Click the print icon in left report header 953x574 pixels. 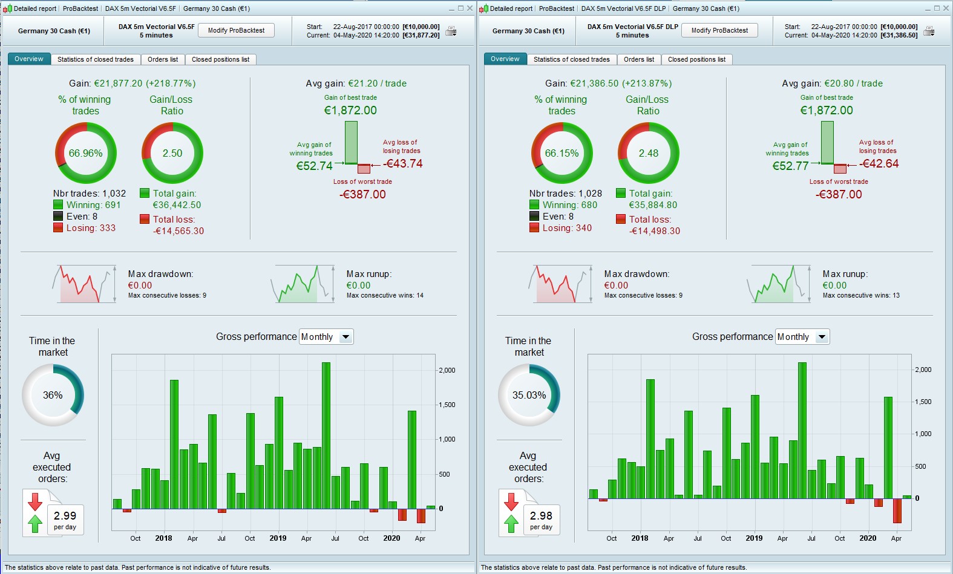click(451, 31)
